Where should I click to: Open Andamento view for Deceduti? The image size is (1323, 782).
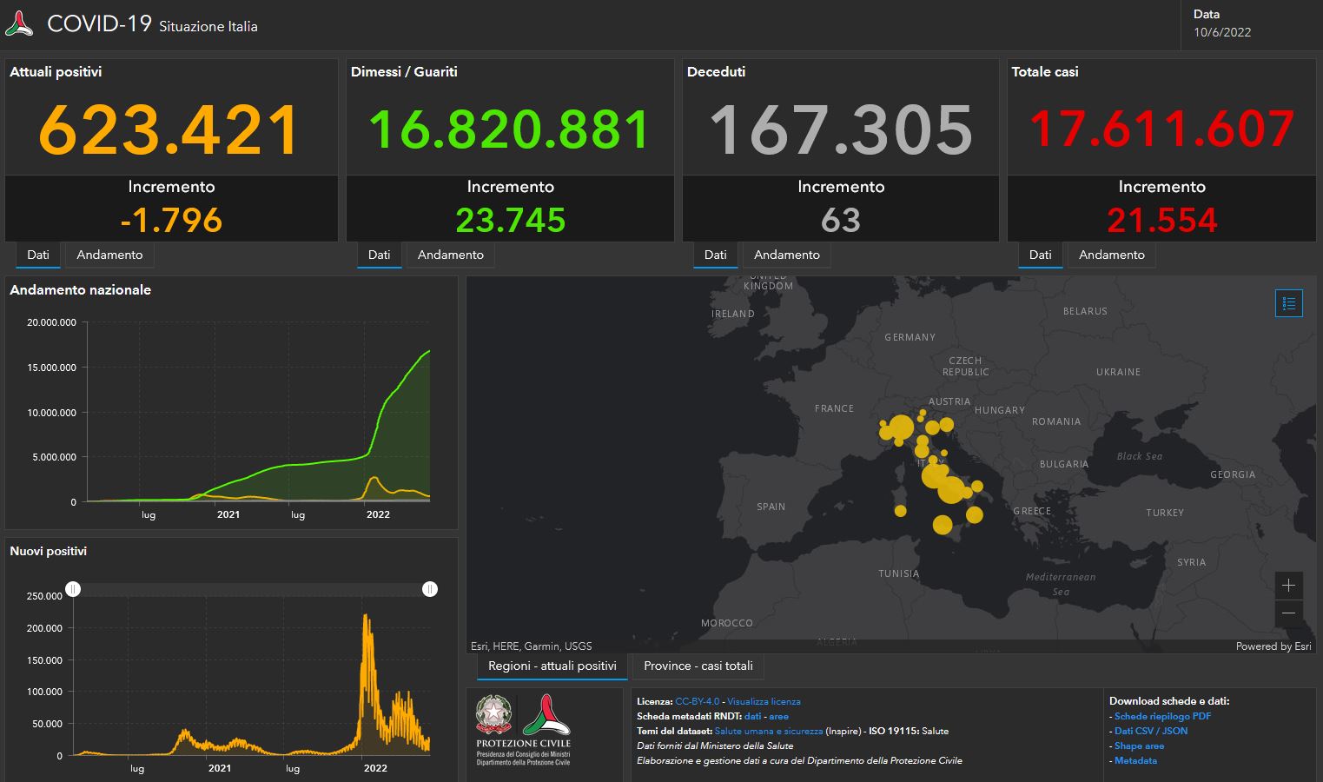click(x=786, y=255)
